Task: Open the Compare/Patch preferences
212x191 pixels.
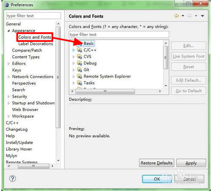Action: [27, 50]
